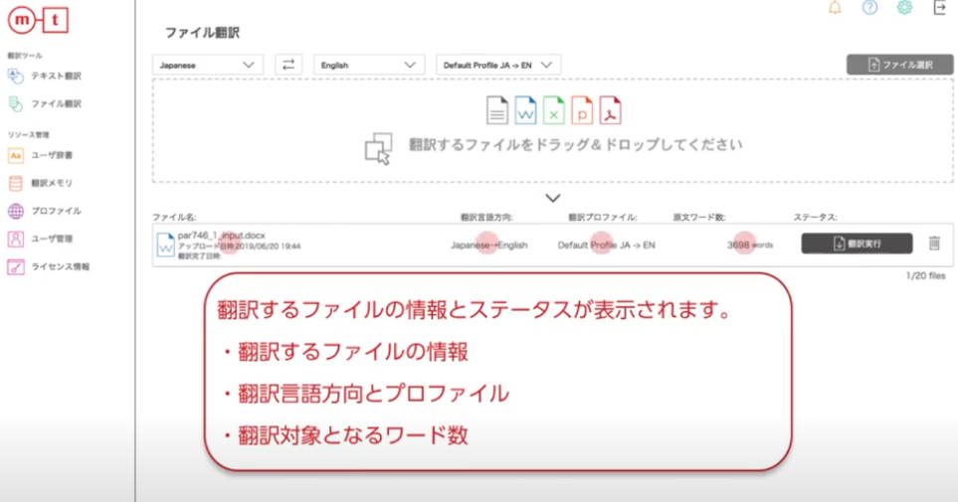Click the Word file type icon
Viewport: 958px width, 502px height.
[525, 110]
